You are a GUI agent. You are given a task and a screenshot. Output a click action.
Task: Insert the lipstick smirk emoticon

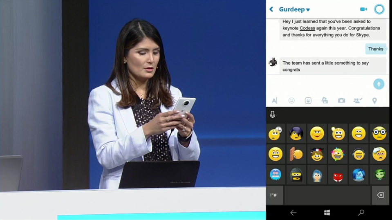point(317,133)
